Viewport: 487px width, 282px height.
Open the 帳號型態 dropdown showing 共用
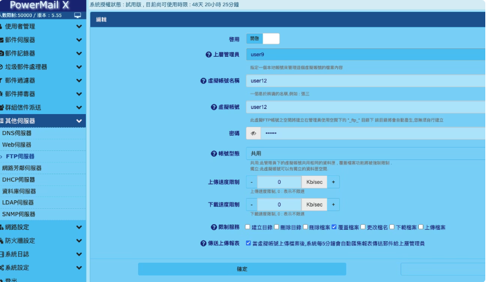click(x=365, y=154)
